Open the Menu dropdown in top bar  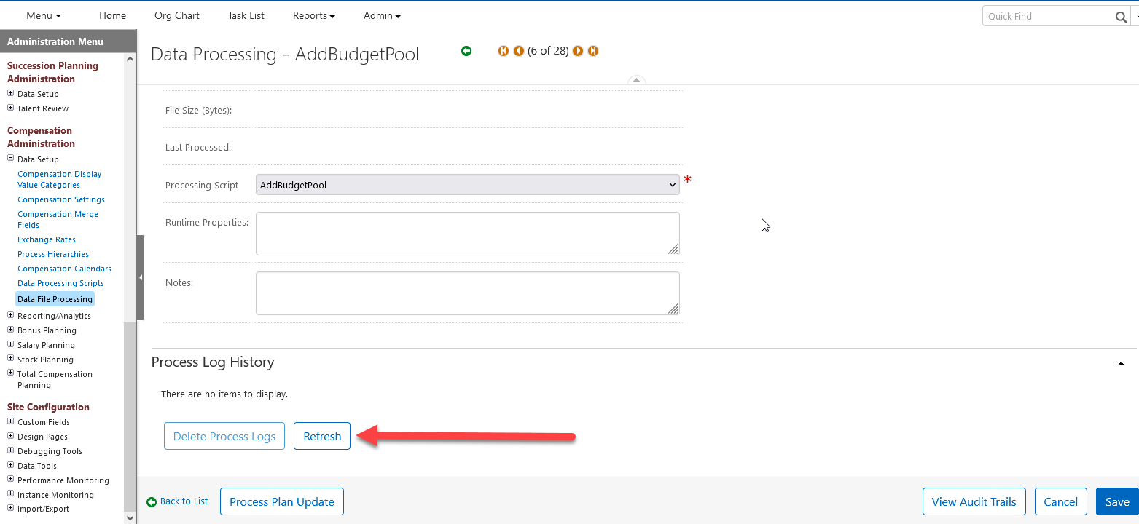(44, 15)
